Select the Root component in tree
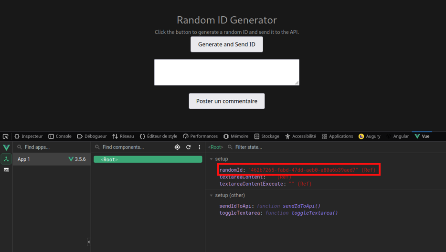 [148, 159]
